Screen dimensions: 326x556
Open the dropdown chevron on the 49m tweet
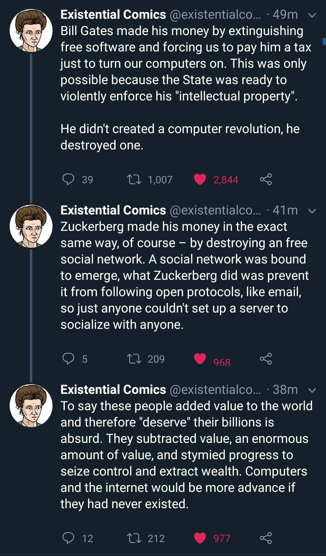312,15
